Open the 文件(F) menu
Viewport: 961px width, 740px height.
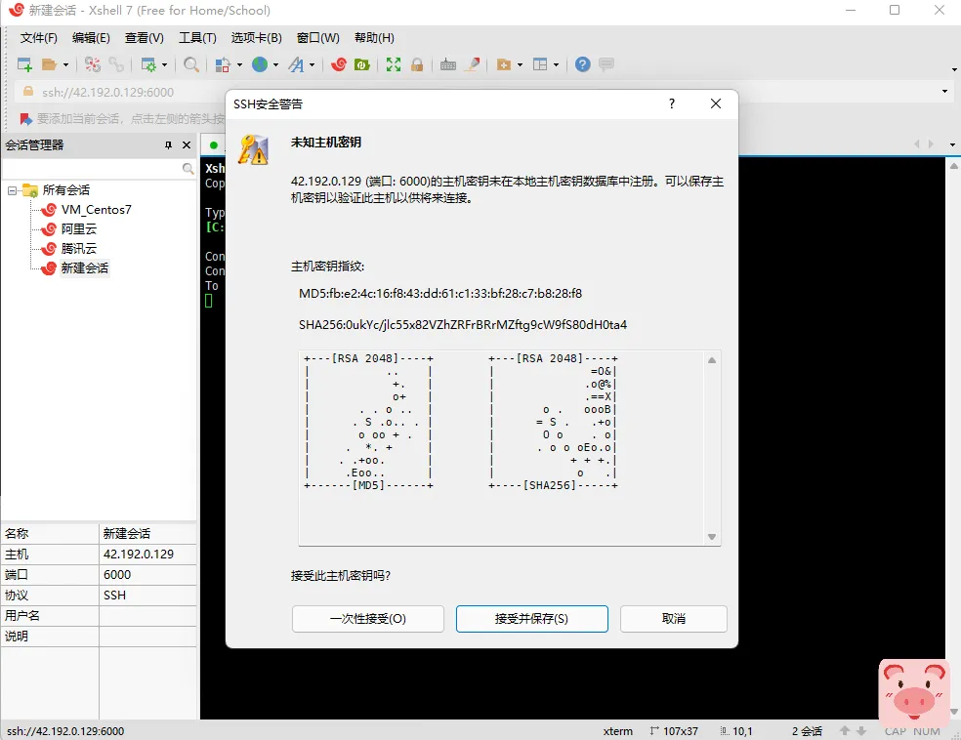click(39, 38)
